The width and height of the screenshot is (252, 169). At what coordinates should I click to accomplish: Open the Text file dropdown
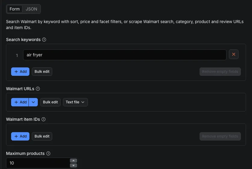tap(75, 102)
